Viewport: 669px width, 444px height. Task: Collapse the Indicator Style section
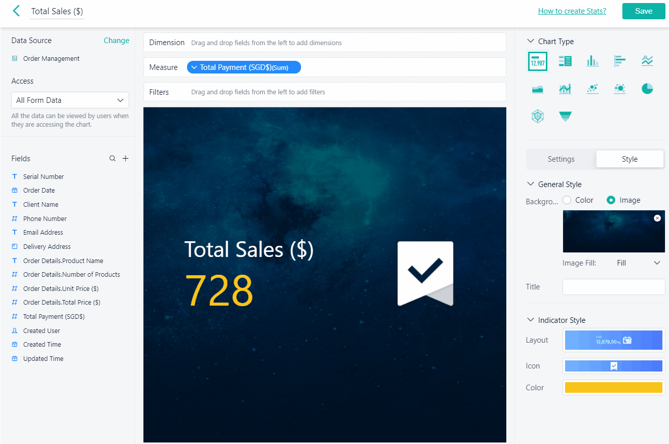tap(531, 320)
